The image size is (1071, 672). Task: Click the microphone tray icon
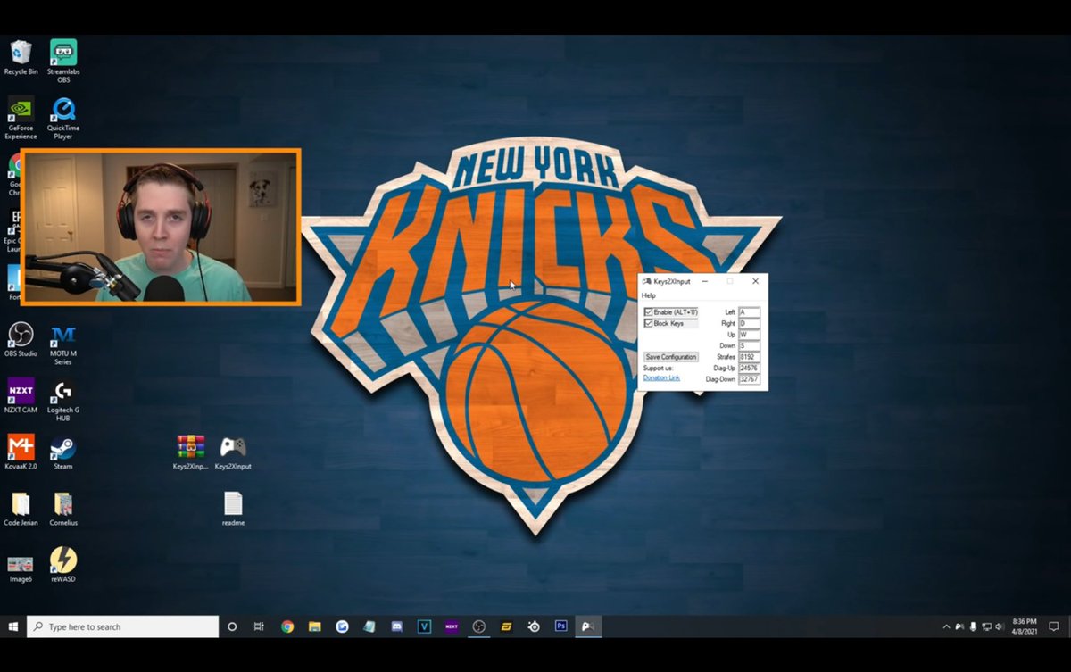pyautogui.click(x=973, y=627)
